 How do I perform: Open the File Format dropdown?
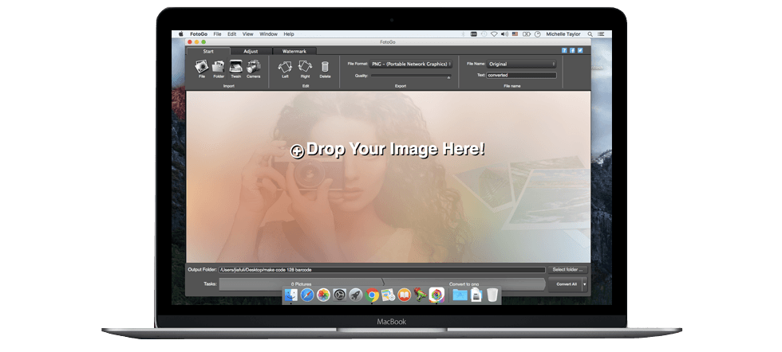pyautogui.click(x=411, y=64)
